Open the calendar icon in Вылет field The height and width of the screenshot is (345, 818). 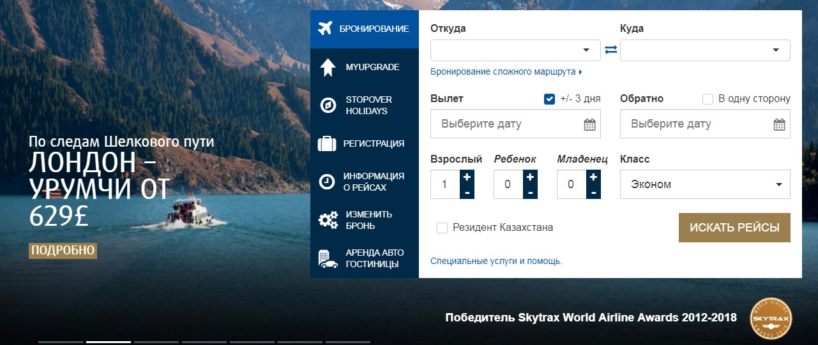click(x=589, y=124)
